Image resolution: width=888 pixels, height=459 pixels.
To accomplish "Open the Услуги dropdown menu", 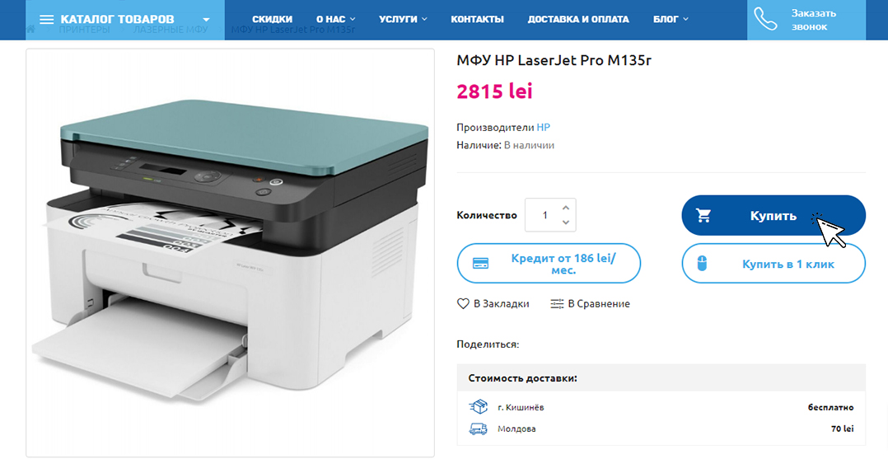I will [x=404, y=19].
